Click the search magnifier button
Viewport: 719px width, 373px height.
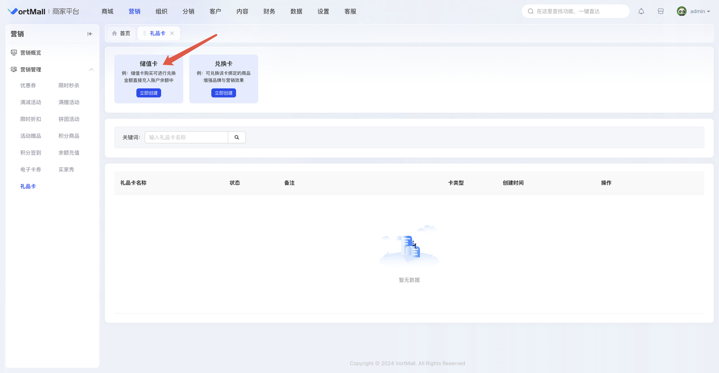point(237,138)
